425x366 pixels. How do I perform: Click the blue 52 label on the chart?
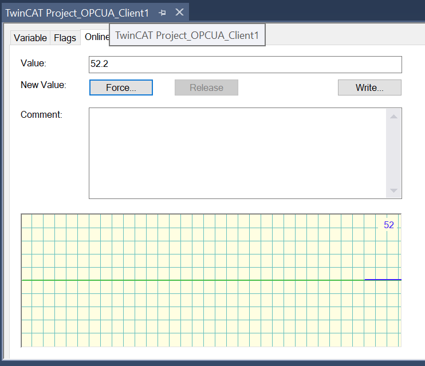tap(389, 225)
